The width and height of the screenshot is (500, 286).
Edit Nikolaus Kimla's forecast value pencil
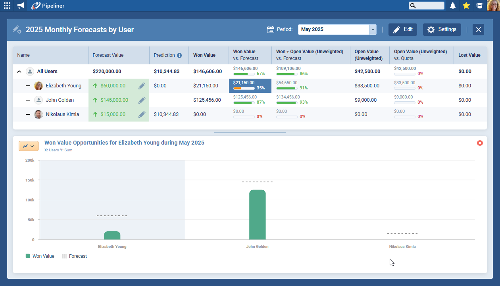click(x=142, y=114)
